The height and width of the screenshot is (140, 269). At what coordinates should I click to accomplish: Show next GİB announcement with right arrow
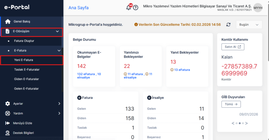[246, 123]
